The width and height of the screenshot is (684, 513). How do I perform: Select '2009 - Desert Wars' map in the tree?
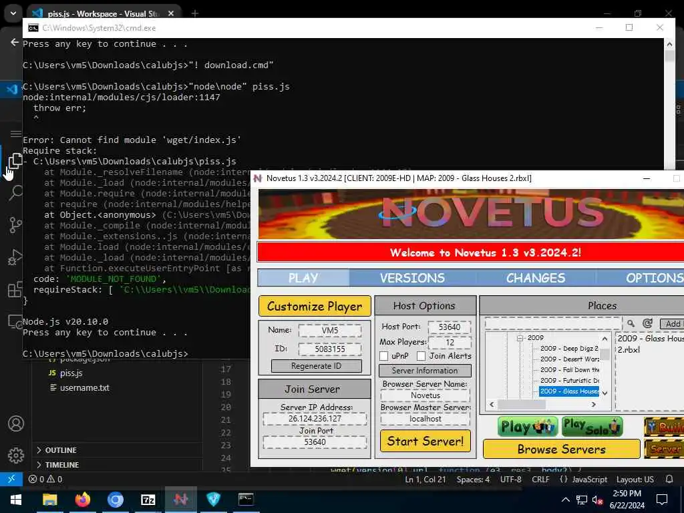click(x=569, y=359)
